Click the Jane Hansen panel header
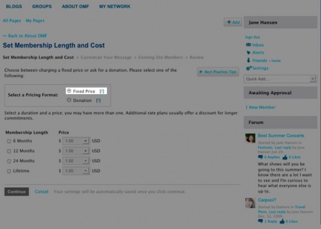Screen dimensions: 321x229 (x=280, y=22)
